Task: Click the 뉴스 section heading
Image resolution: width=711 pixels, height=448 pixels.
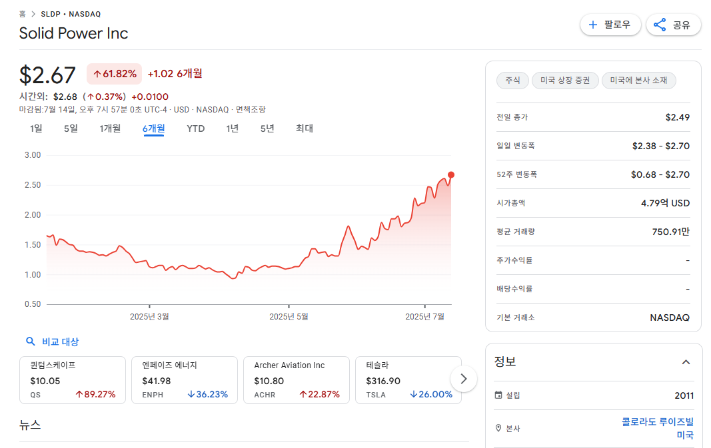Action: click(x=30, y=425)
